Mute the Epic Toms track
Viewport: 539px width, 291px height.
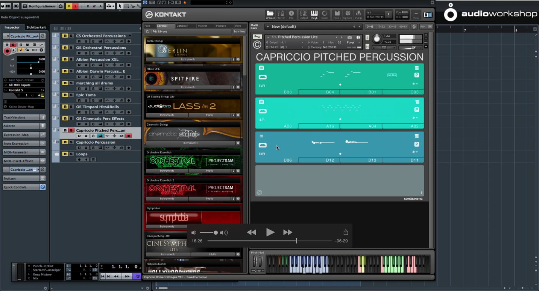click(x=65, y=95)
